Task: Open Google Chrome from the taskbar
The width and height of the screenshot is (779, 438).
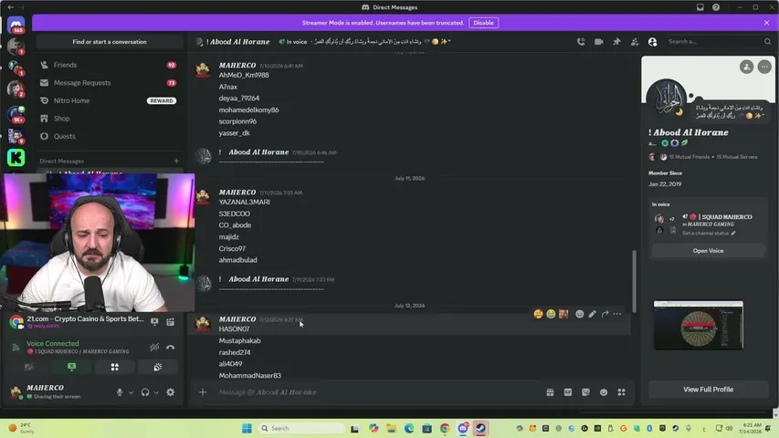Action: pos(445,428)
